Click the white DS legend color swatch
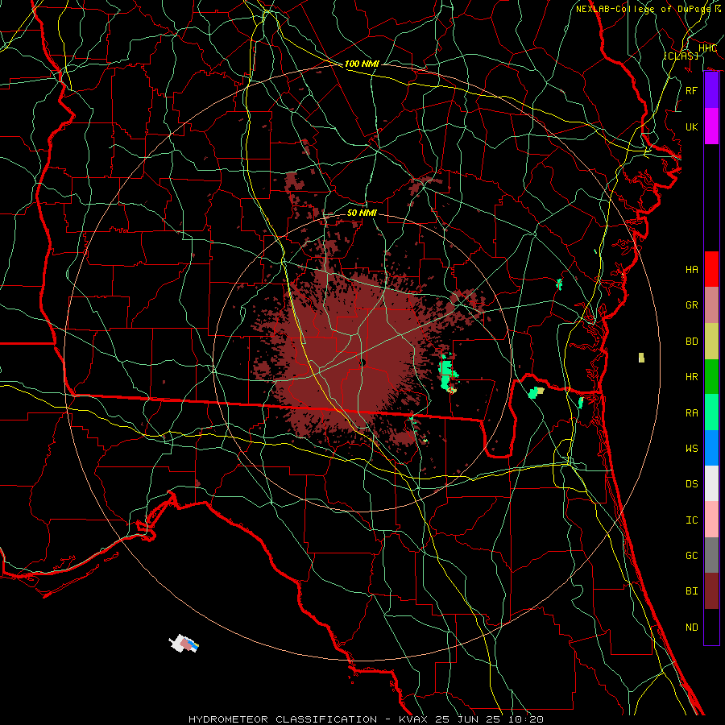Viewport: 725px width, 725px height. (x=711, y=483)
